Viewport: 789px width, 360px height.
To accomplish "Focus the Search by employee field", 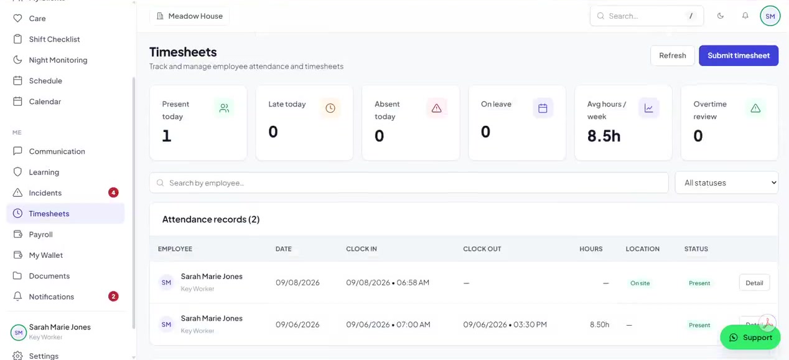I will (409, 182).
